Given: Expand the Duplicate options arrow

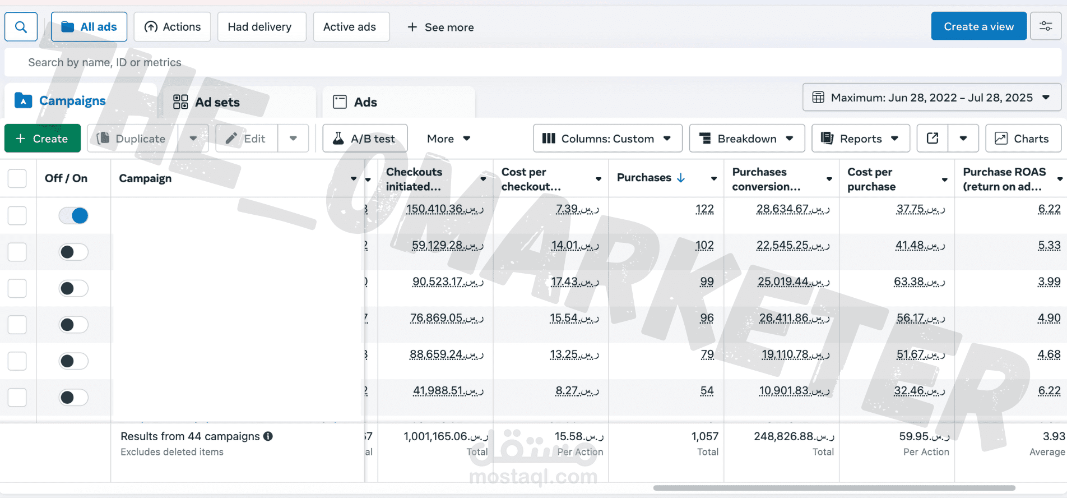Looking at the screenshot, I should (x=193, y=139).
